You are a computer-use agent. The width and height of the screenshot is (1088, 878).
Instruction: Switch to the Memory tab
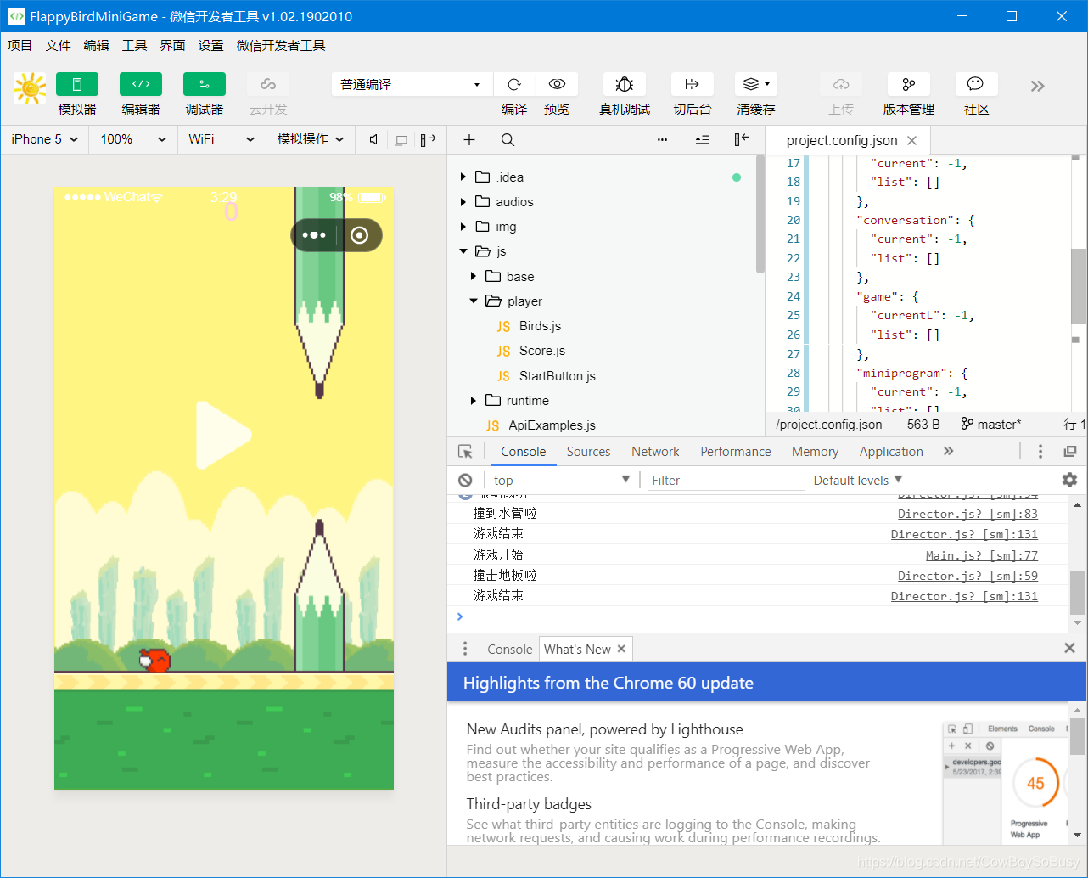pyautogui.click(x=815, y=452)
